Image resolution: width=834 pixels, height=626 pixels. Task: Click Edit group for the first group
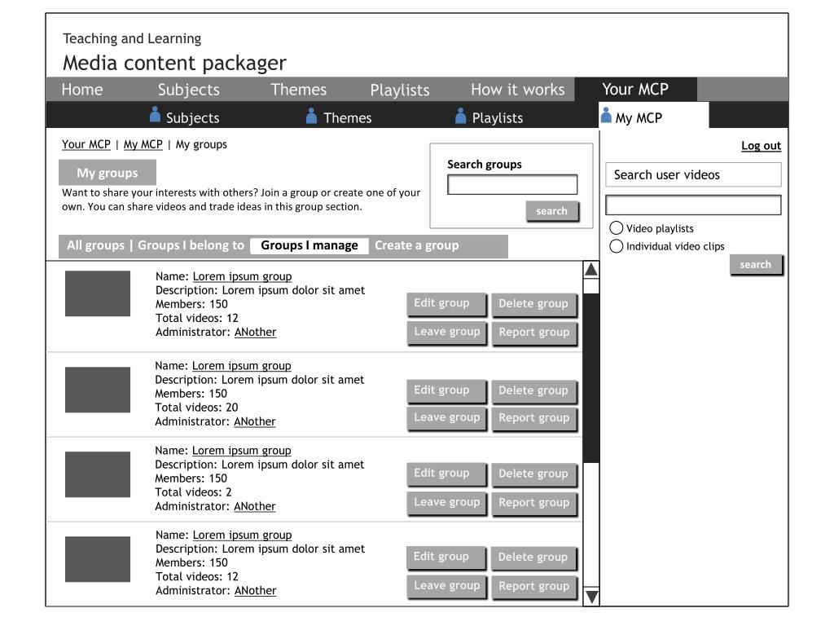tap(446, 303)
